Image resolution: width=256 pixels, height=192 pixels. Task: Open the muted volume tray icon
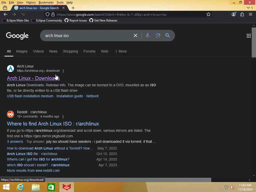tap(232, 187)
